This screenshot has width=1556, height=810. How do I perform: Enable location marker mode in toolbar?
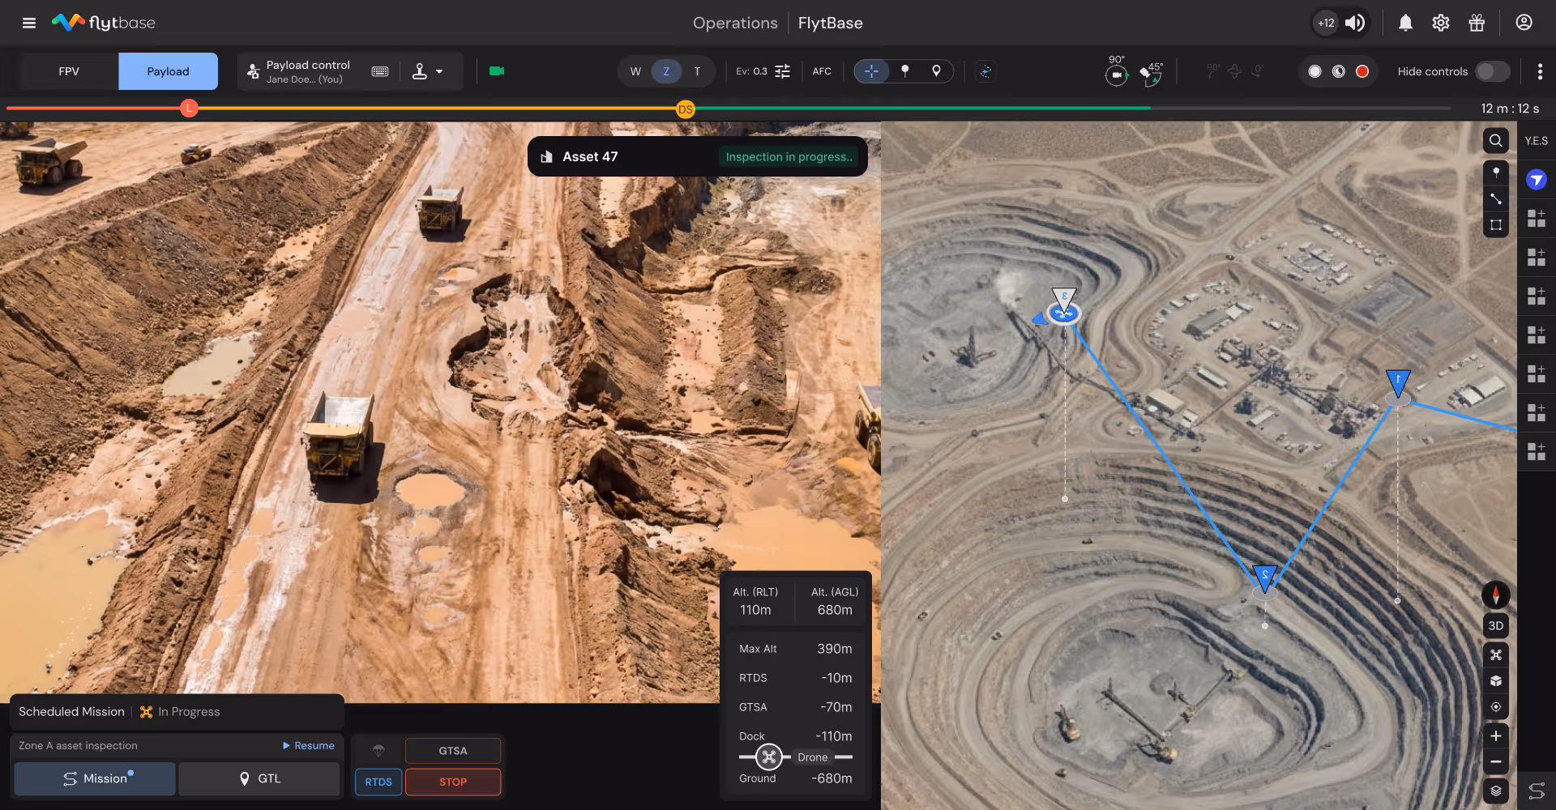coord(936,71)
